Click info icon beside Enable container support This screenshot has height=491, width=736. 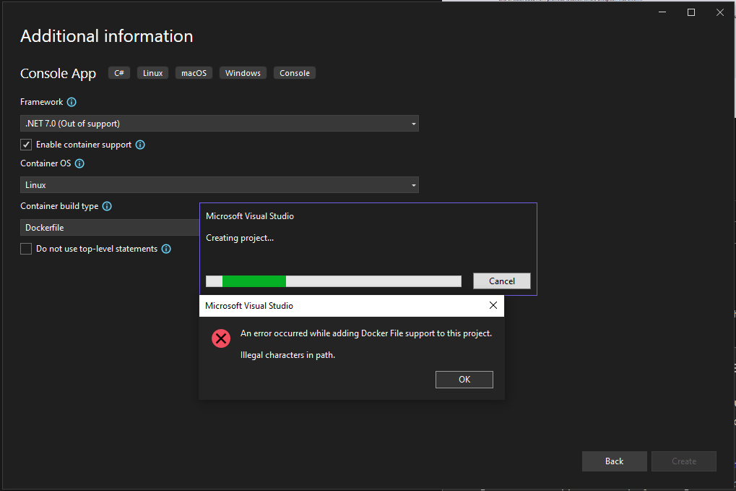[140, 145]
